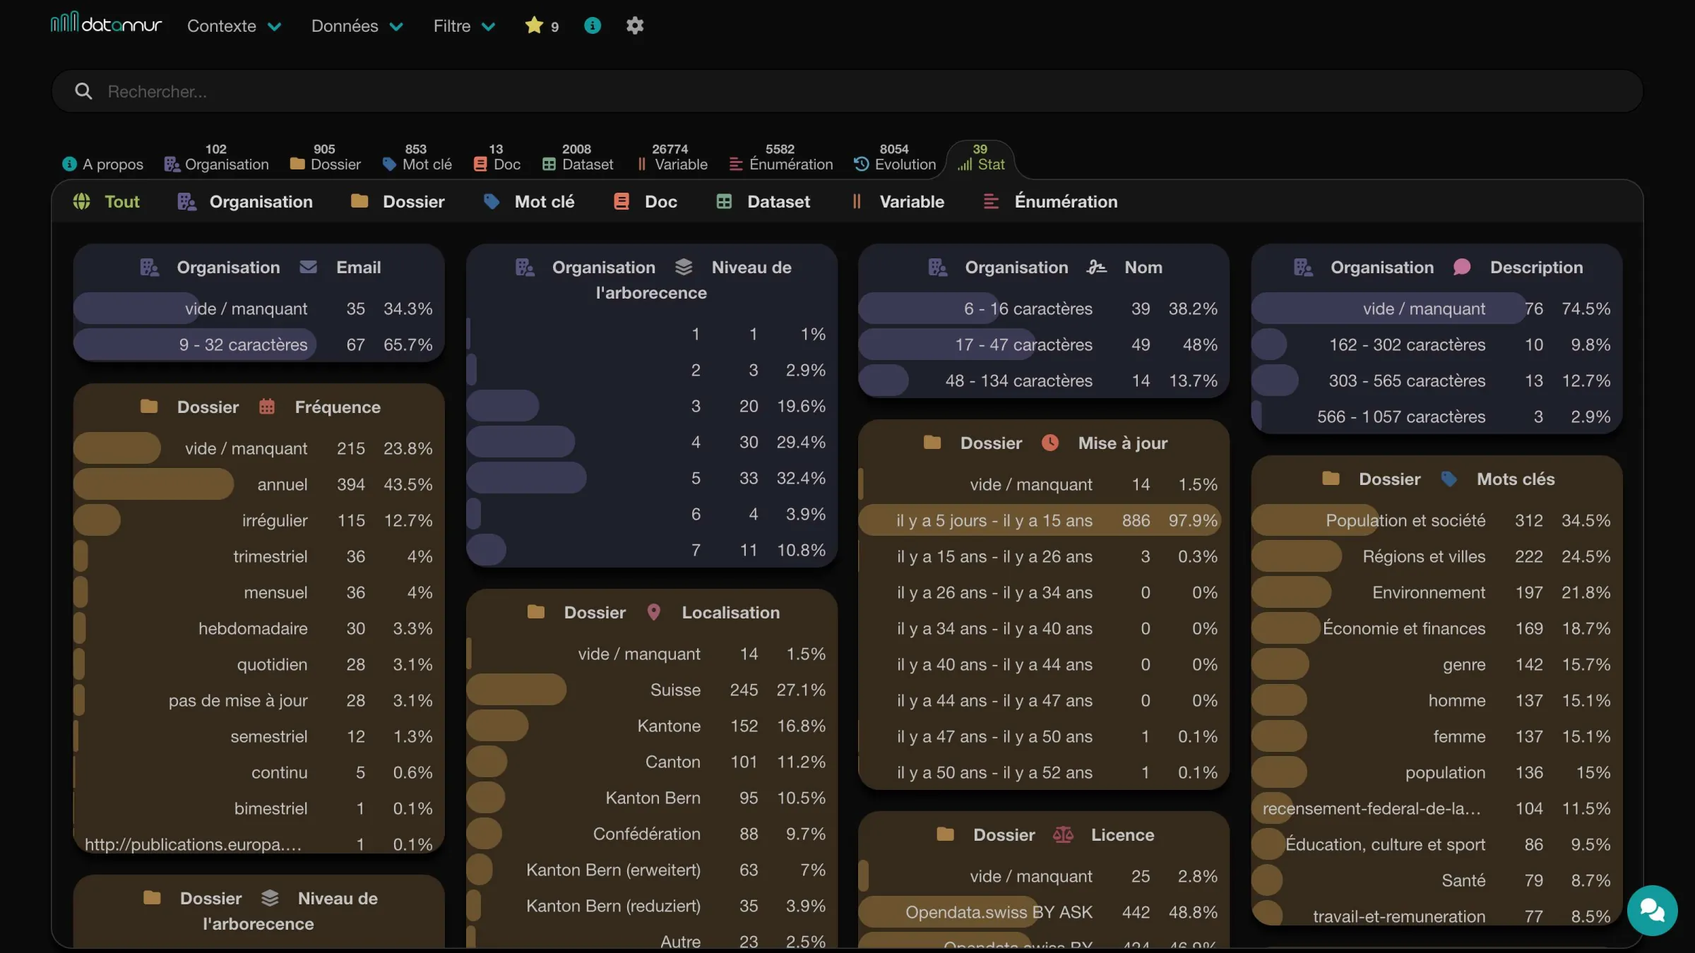Switch to the Evolution tab

coord(895,157)
